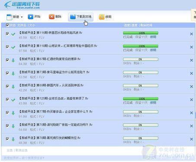Open file 第125期-全球反击战 file name

(x=54, y=98)
